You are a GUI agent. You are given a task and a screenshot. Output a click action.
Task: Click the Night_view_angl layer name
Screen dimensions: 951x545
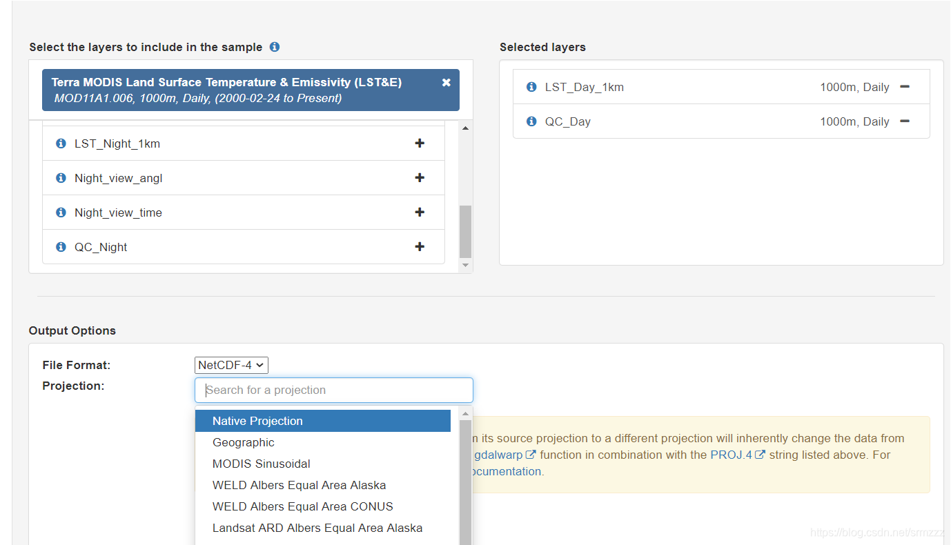[x=119, y=178]
